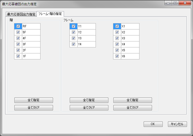Click 全て指定 under the Y frame list
The height and width of the screenshot is (136, 193).
tap(89, 100)
